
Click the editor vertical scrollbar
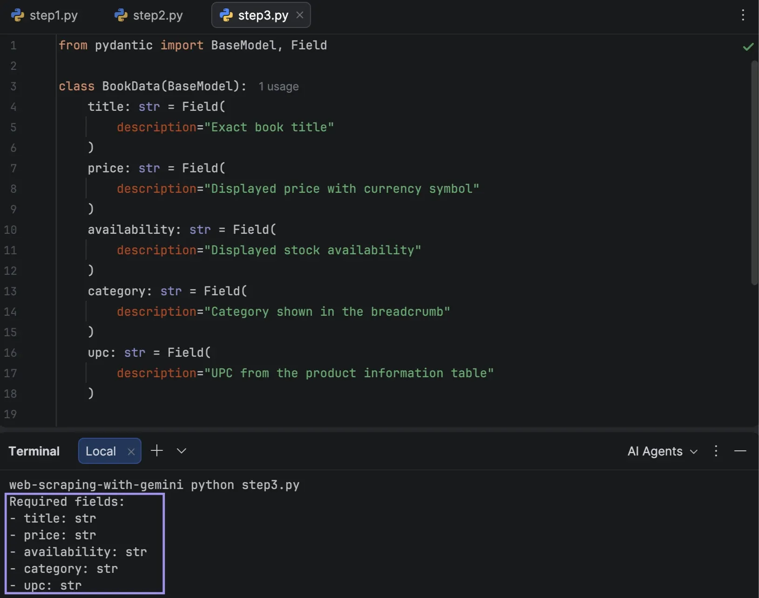point(754,172)
